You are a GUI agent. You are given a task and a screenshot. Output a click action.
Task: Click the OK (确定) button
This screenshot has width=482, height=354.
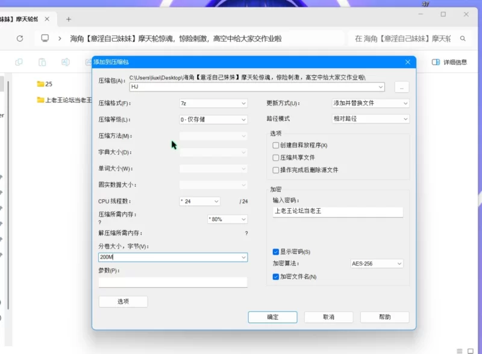tap(273, 317)
